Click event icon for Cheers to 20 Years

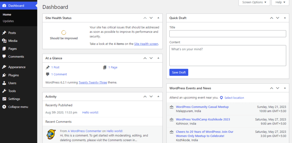pos(171,132)
